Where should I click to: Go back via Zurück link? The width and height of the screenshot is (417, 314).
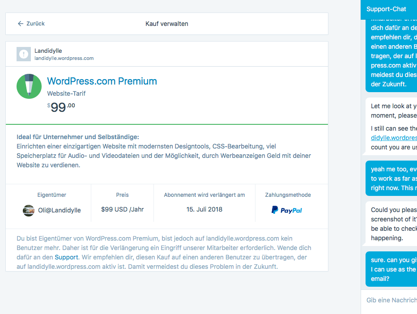point(35,24)
